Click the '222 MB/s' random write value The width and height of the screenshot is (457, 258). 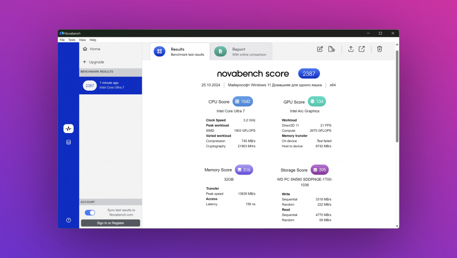pyautogui.click(x=324, y=205)
